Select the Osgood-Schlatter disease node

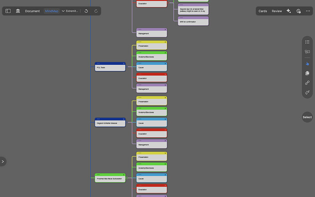pyautogui.click(x=110, y=122)
